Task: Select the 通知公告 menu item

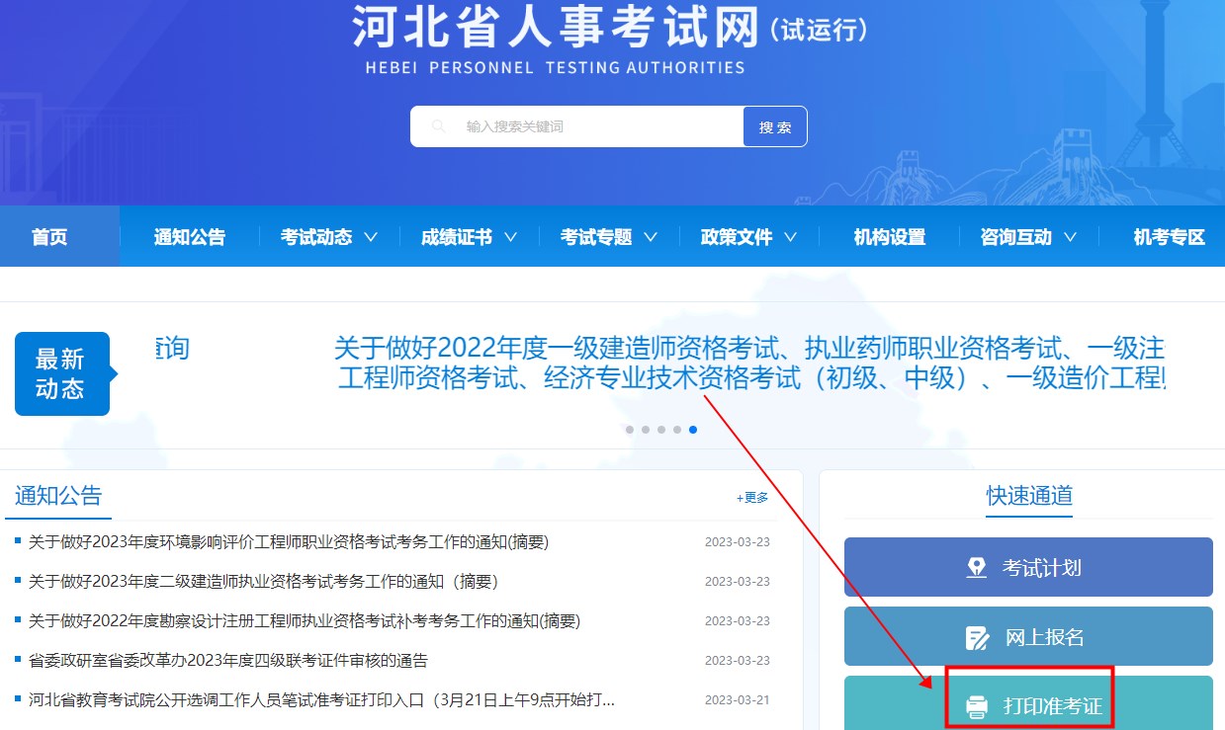Action: coord(189,236)
